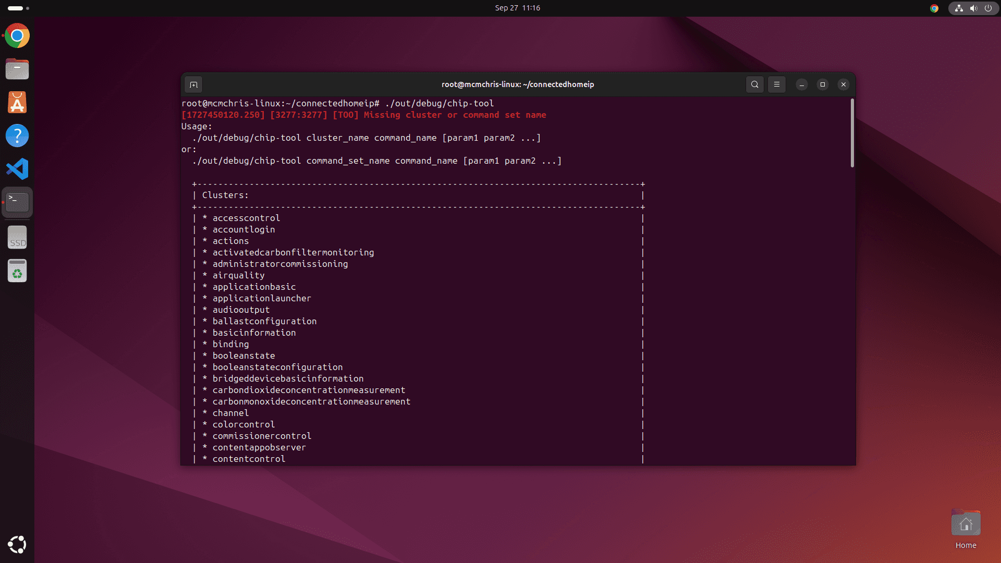Open the Home folder desktop icon
This screenshot has width=1001, height=563.
(966, 524)
